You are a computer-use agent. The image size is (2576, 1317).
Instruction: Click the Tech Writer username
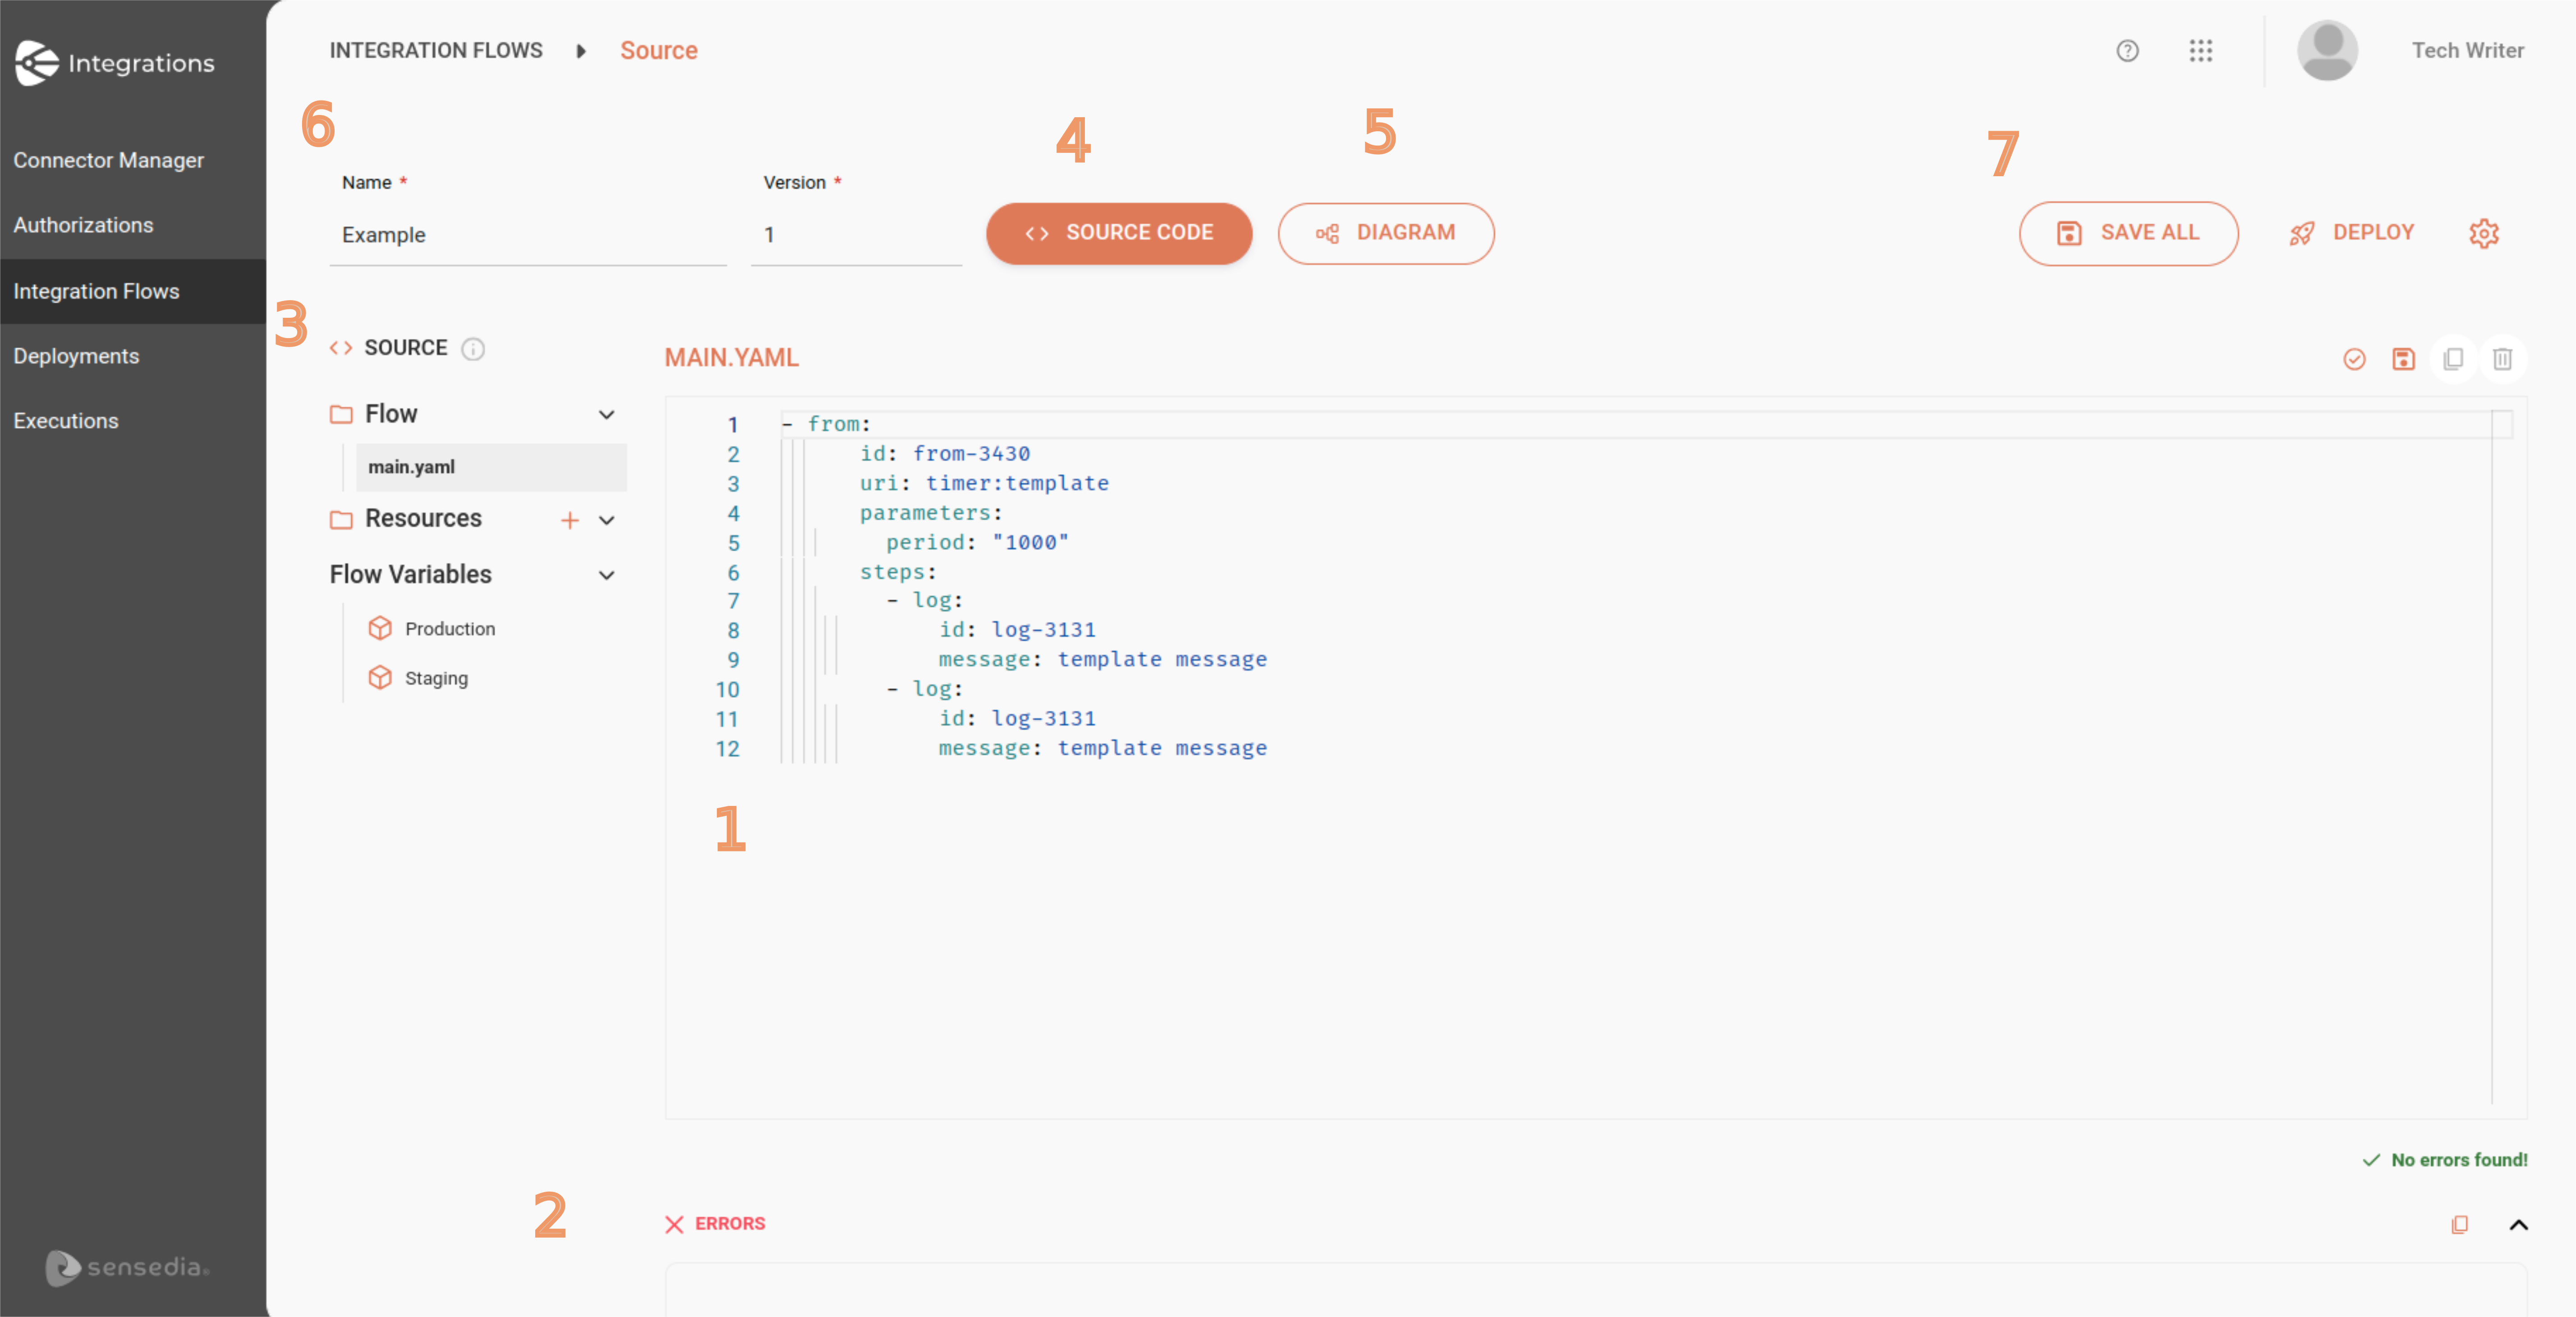click(x=2468, y=50)
